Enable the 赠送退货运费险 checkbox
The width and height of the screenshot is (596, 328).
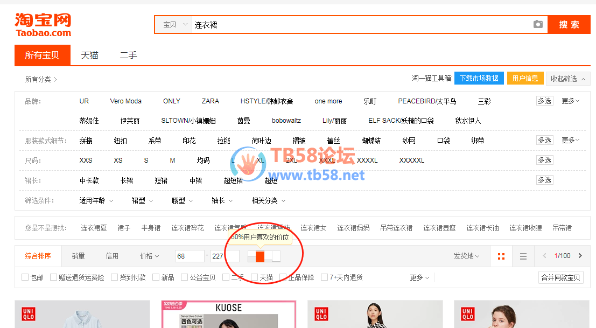(54, 277)
